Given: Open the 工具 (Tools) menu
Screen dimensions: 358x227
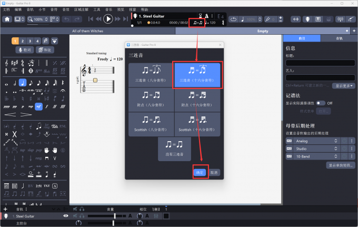Looking at the screenshot, I should pyautogui.click(x=97, y=9).
